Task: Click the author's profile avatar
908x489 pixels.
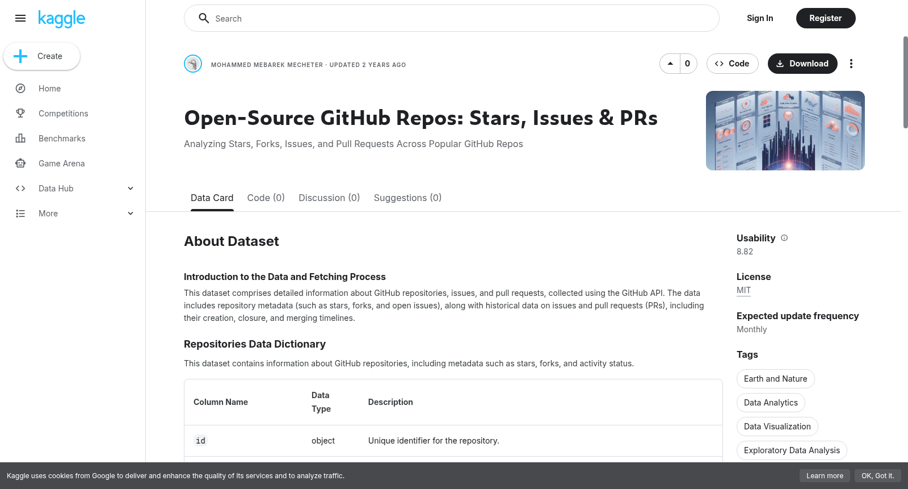Action: [x=193, y=64]
